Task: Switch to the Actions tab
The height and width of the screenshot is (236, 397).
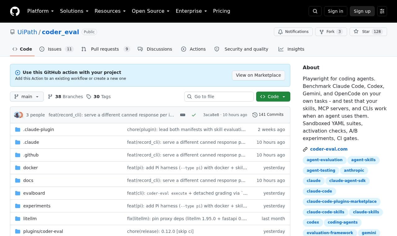Action: tap(193, 49)
